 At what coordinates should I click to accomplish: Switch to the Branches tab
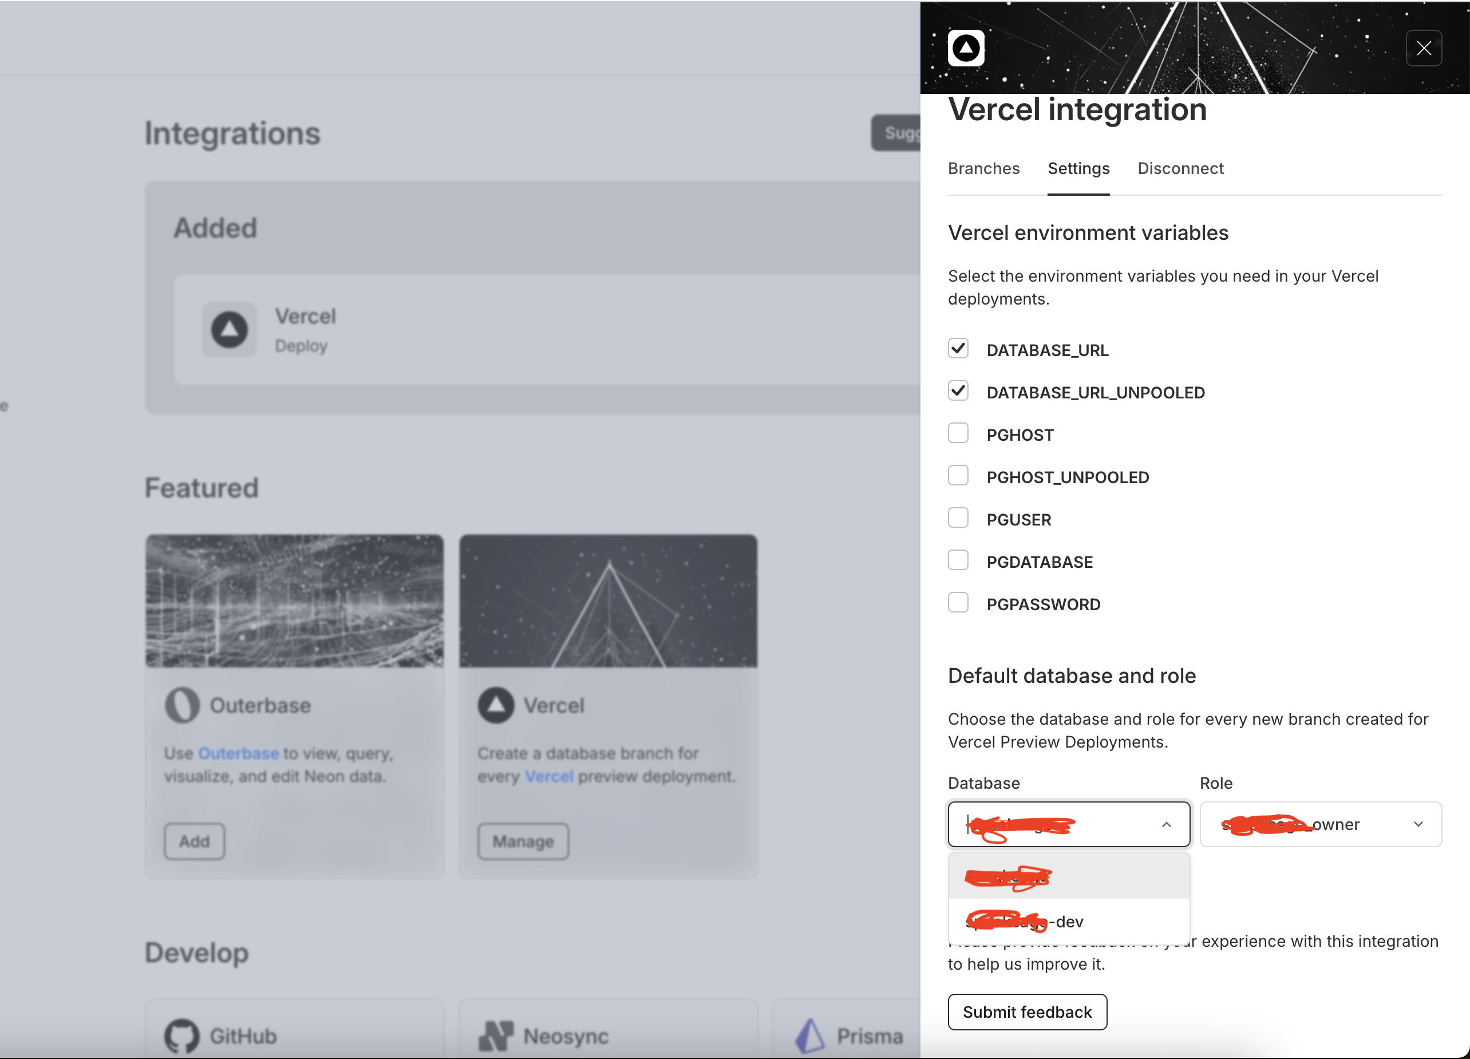tap(983, 168)
